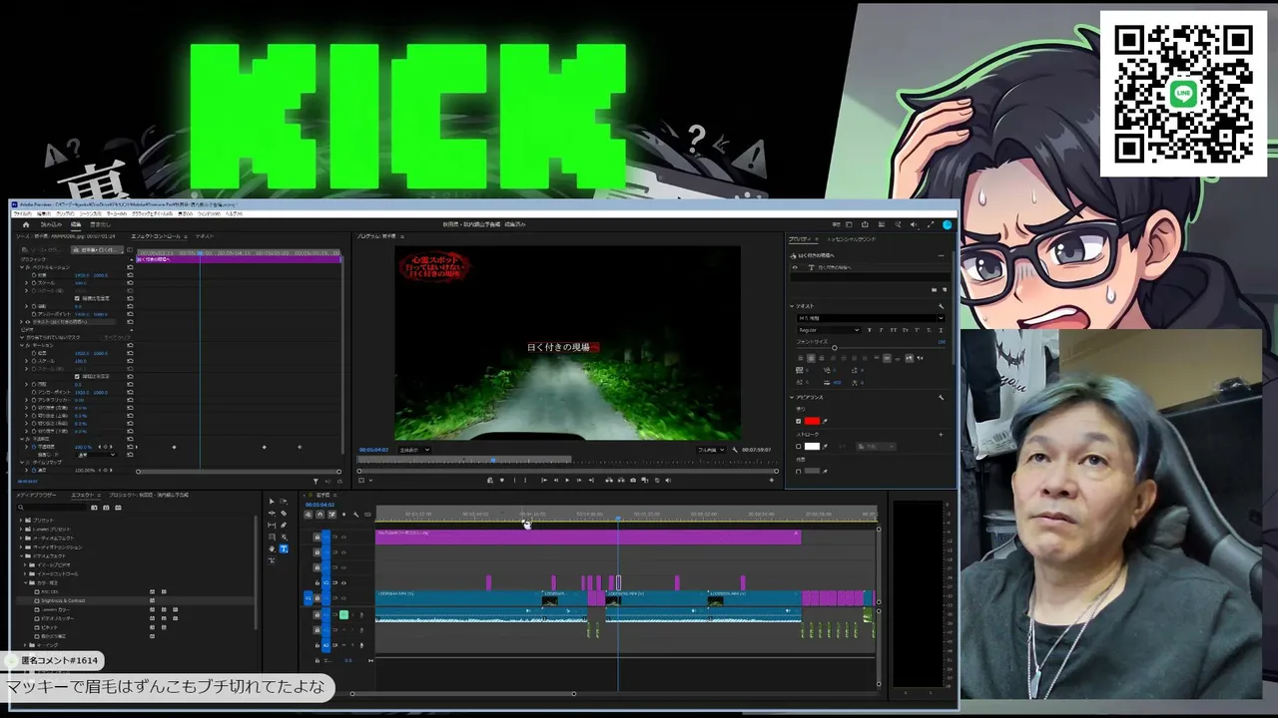Toggle the green M mute button
The height and width of the screenshot is (718, 1278).
tap(343, 614)
